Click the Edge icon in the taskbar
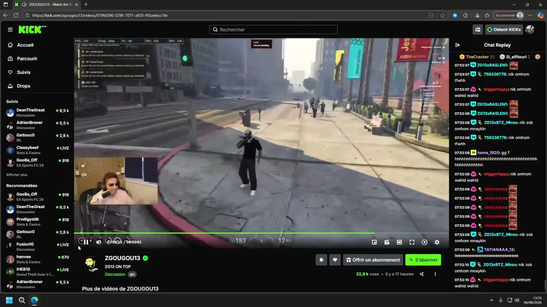Image resolution: width=547 pixels, height=307 pixels. point(34,300)
